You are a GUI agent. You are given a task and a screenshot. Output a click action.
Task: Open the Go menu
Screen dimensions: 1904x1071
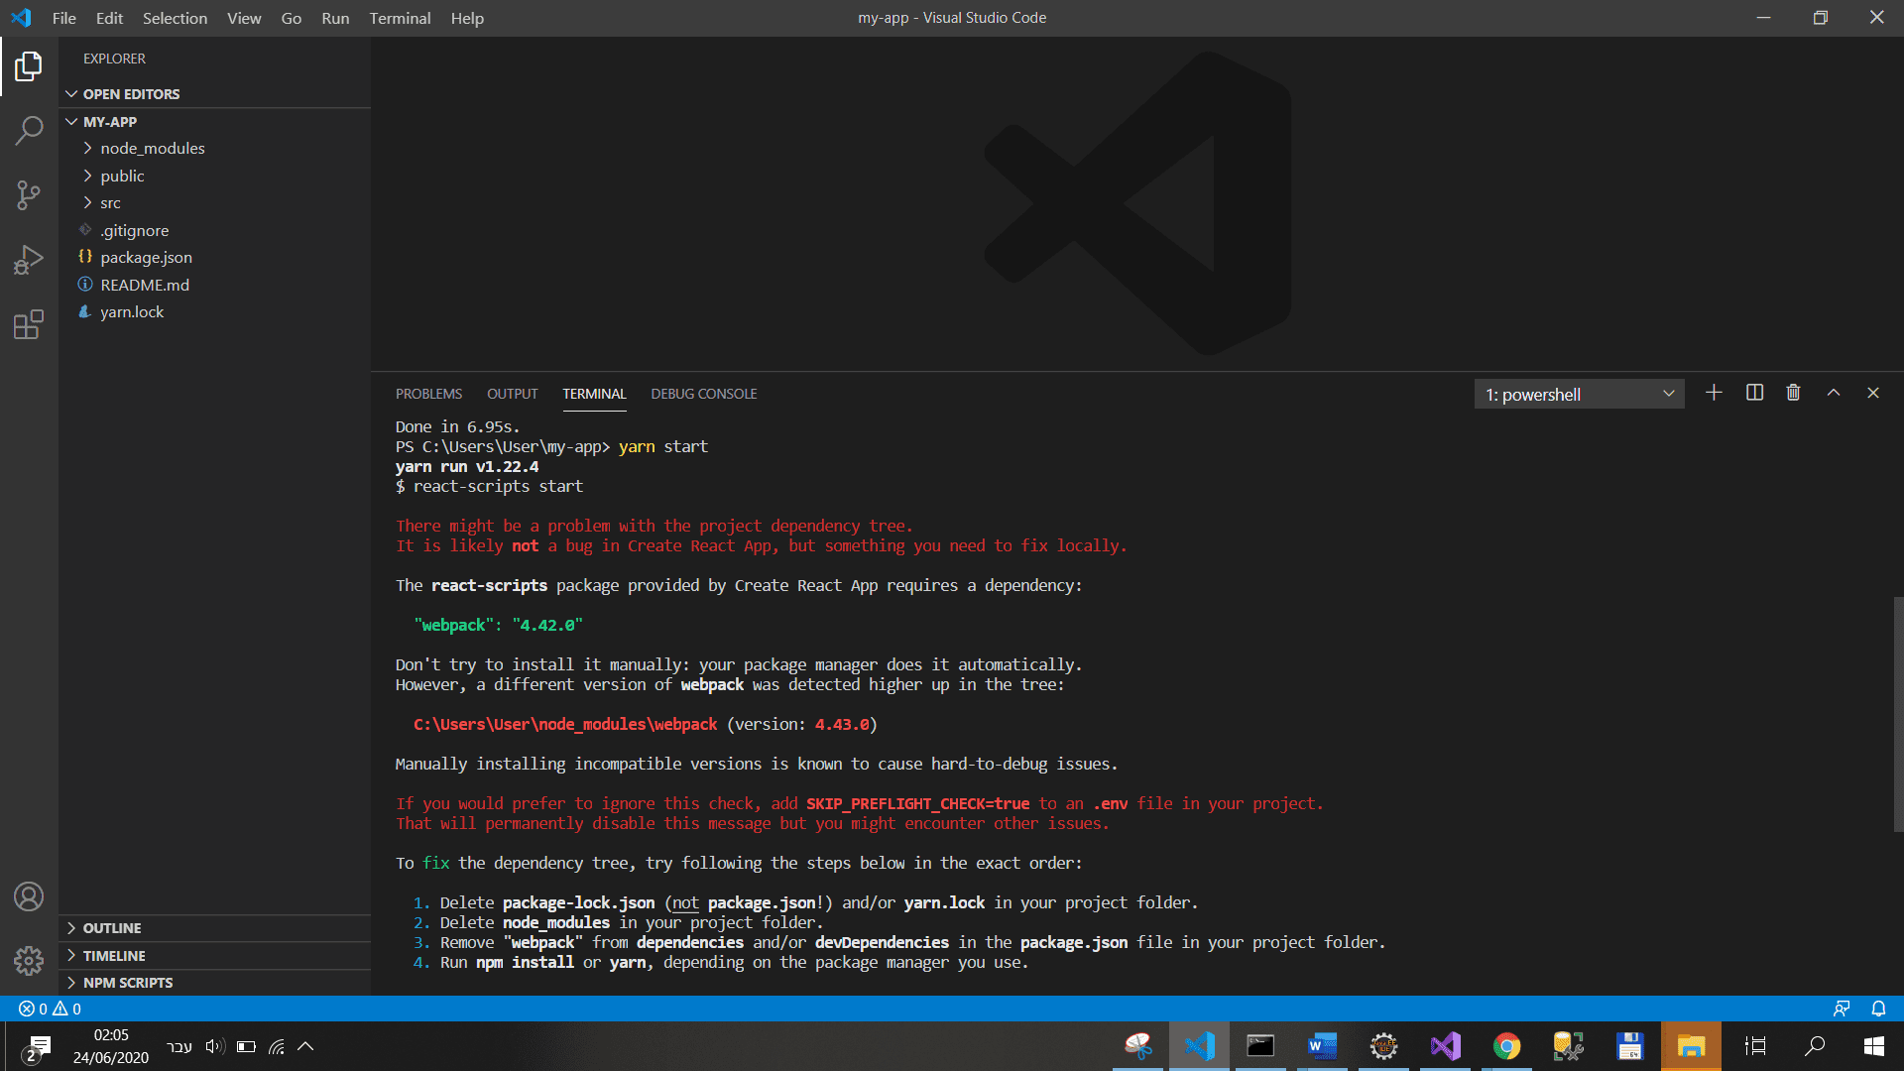[292, 18]
